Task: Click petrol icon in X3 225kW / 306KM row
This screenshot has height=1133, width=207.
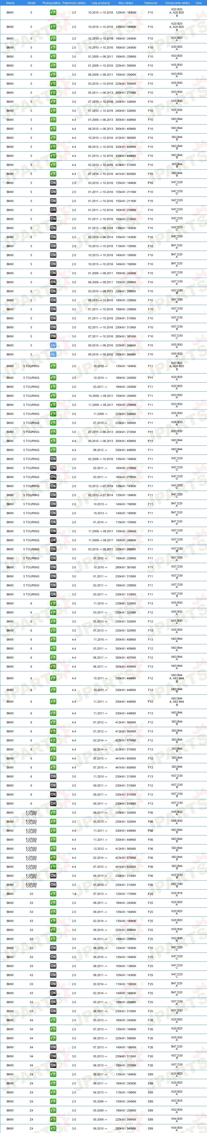Action: click(53, 930)
